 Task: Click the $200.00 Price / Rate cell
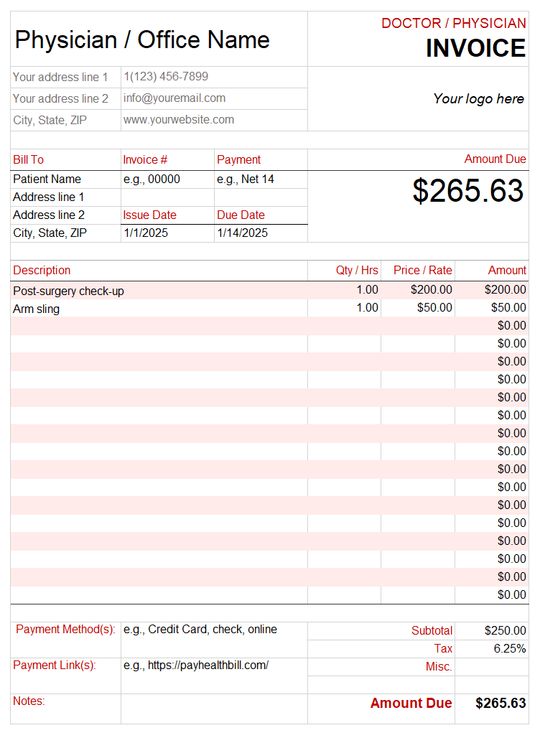[432, 290]
